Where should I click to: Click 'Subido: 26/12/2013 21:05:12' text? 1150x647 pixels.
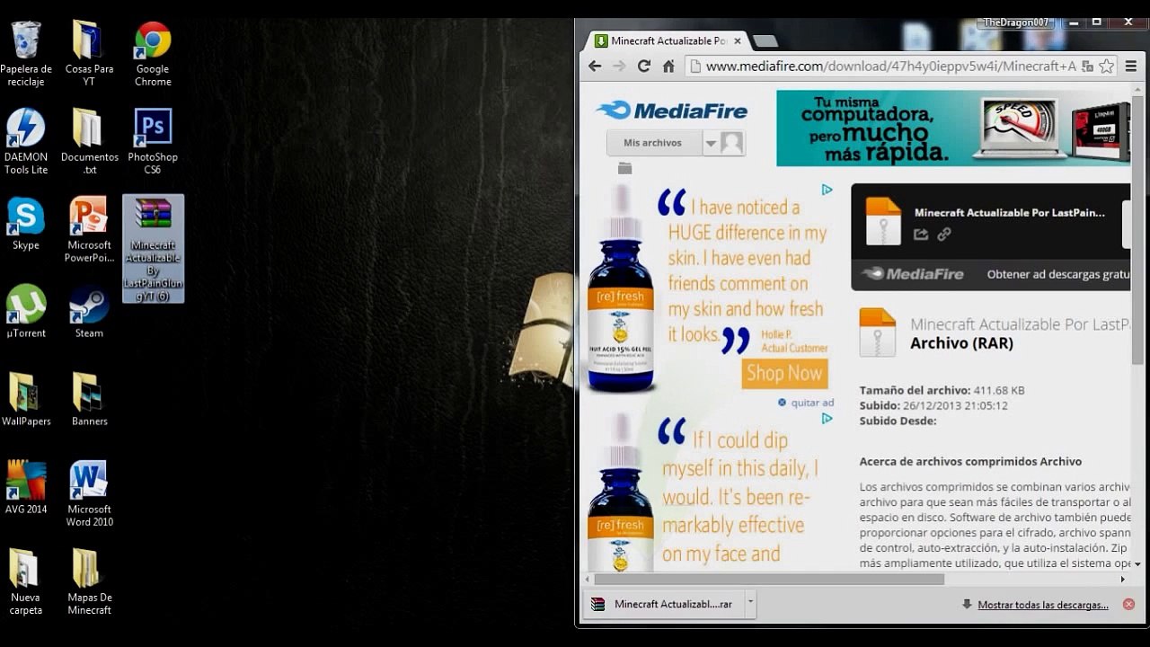(933, 406)
